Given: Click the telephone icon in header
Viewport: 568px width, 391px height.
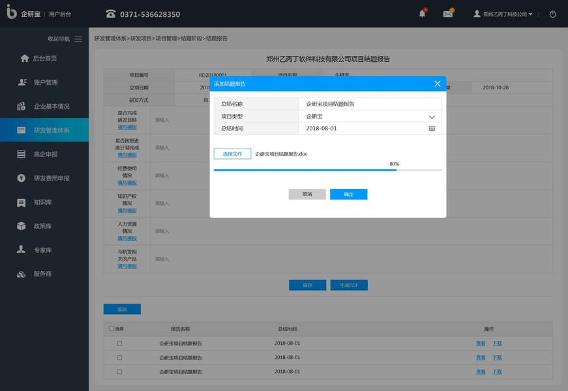Looking at the screenshot, I should (x=110, y=14).
